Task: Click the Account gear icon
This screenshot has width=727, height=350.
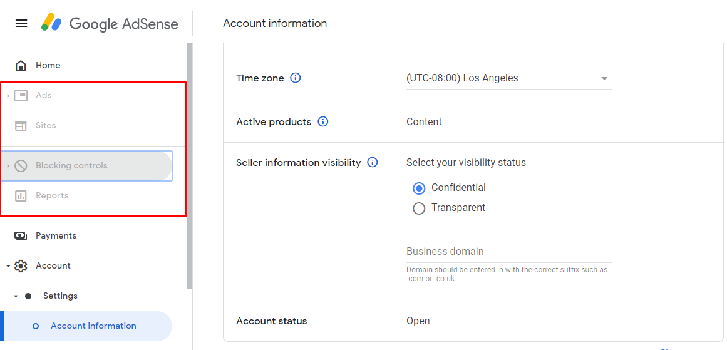Action: [x=21, y=266]
